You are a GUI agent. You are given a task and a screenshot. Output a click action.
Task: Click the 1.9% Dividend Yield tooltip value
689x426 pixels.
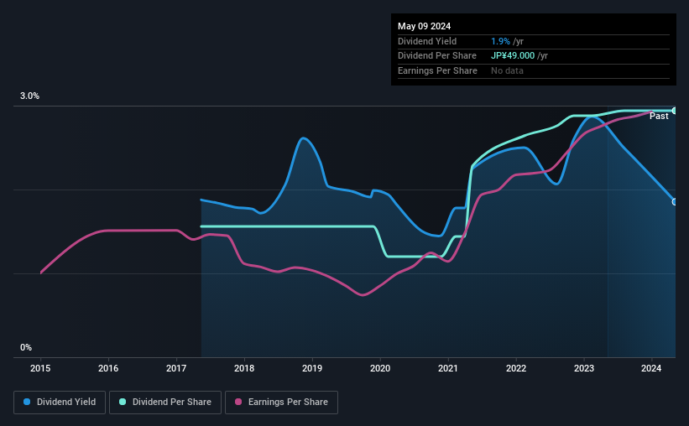500,41
